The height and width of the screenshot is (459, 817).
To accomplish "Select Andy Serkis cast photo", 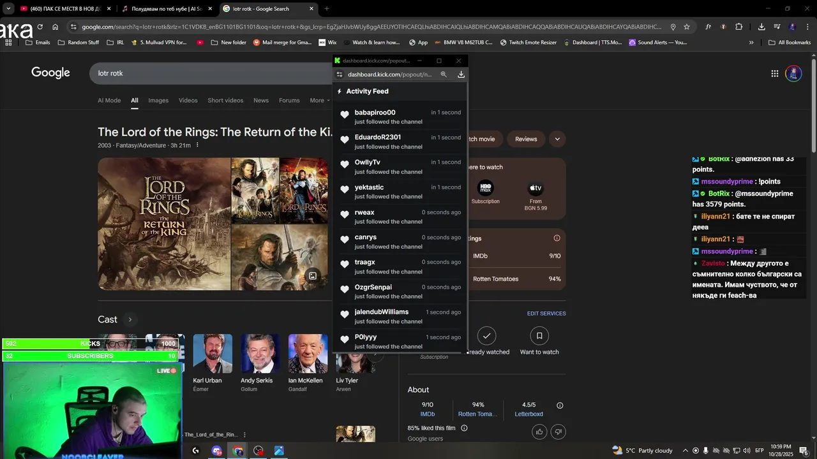I will click(260, 354).
